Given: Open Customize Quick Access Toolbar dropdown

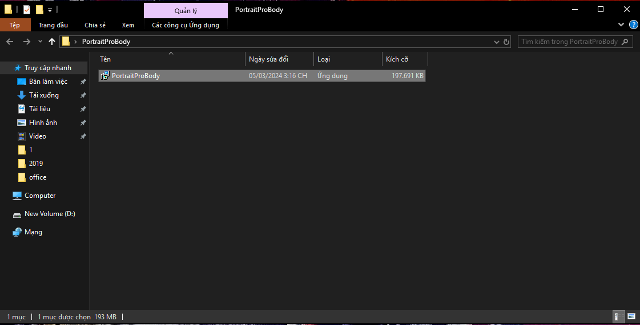Looking at the screenshot, I should [50, 10].
